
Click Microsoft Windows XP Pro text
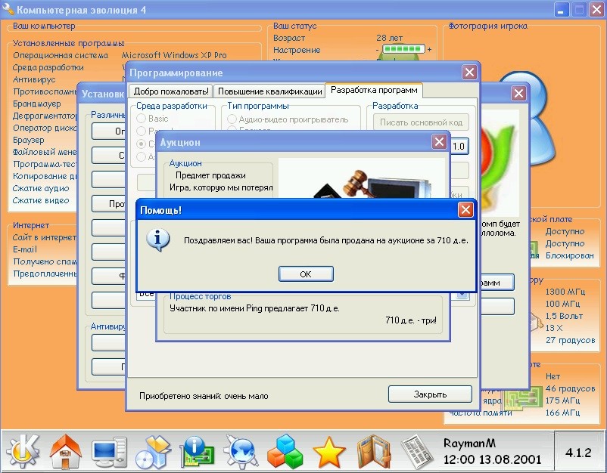pyautogui.click(x=174, y=55)
